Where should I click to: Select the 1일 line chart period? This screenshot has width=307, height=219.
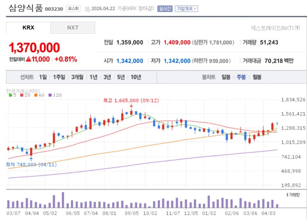(43, 77)
